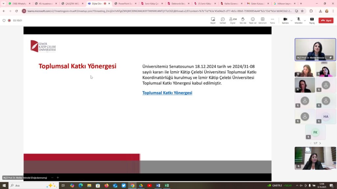This screenshot has height=189, width=337.
Task: Go to next page of participant videos
Action: click(x=320, y=143)
